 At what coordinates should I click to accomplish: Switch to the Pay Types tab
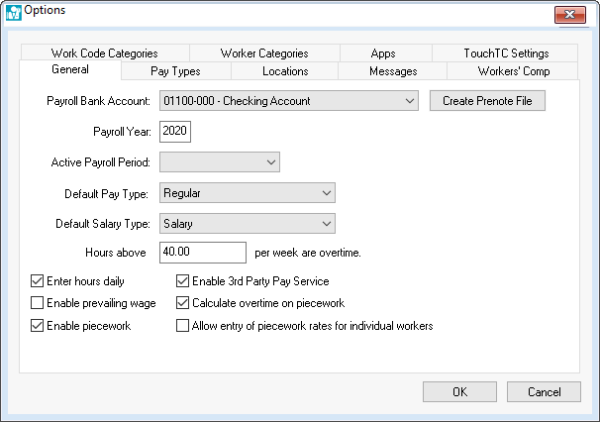point(175,71)
